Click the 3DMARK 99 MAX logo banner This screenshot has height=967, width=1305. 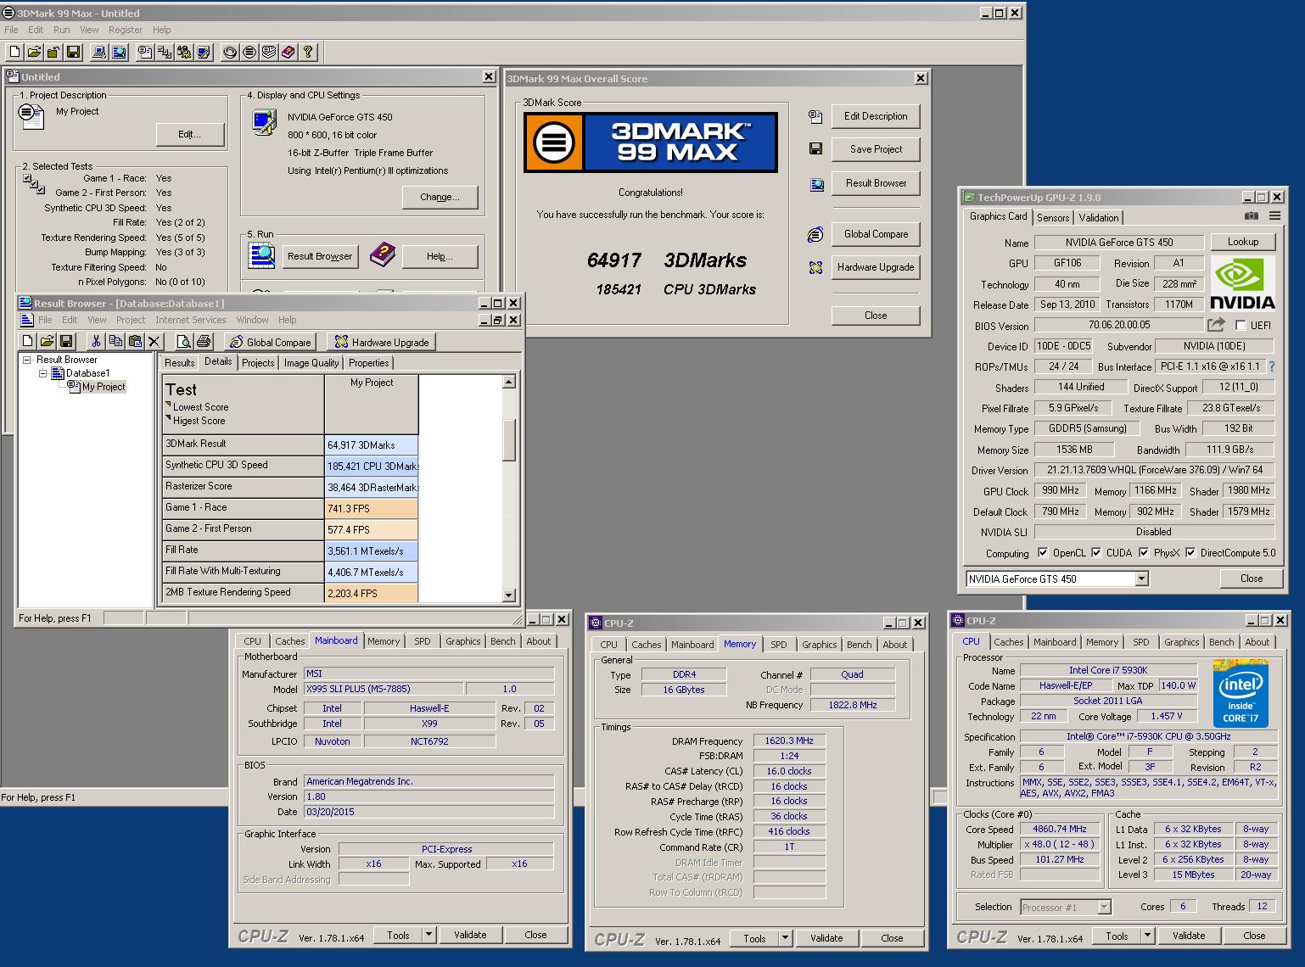tap(651, 143)
